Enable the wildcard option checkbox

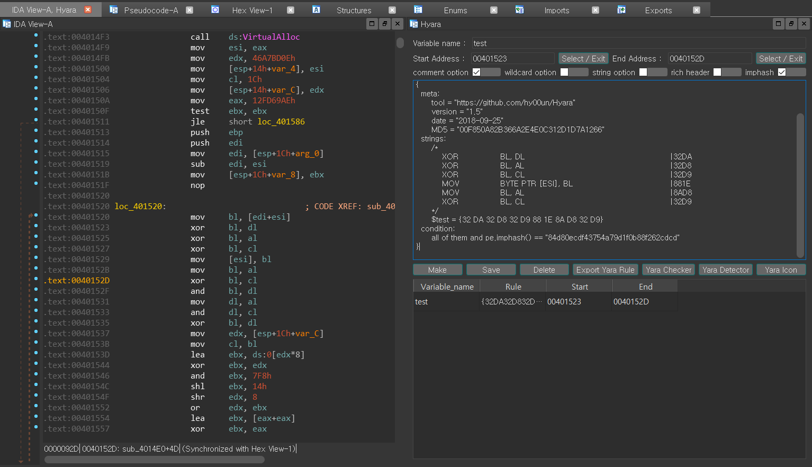564,73
